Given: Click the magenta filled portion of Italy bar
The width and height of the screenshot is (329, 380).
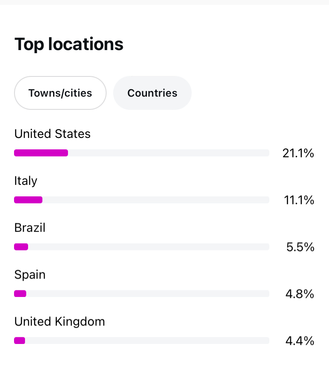Looking at the screenshot, I should 28,200.
